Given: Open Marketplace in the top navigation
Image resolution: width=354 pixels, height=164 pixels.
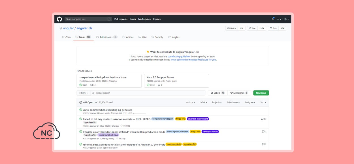Looking at the screenshot, I should 144,19.
